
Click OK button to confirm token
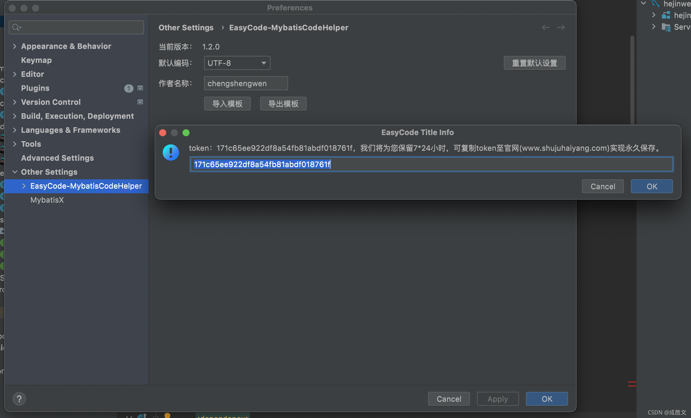(x=652, y=186)
